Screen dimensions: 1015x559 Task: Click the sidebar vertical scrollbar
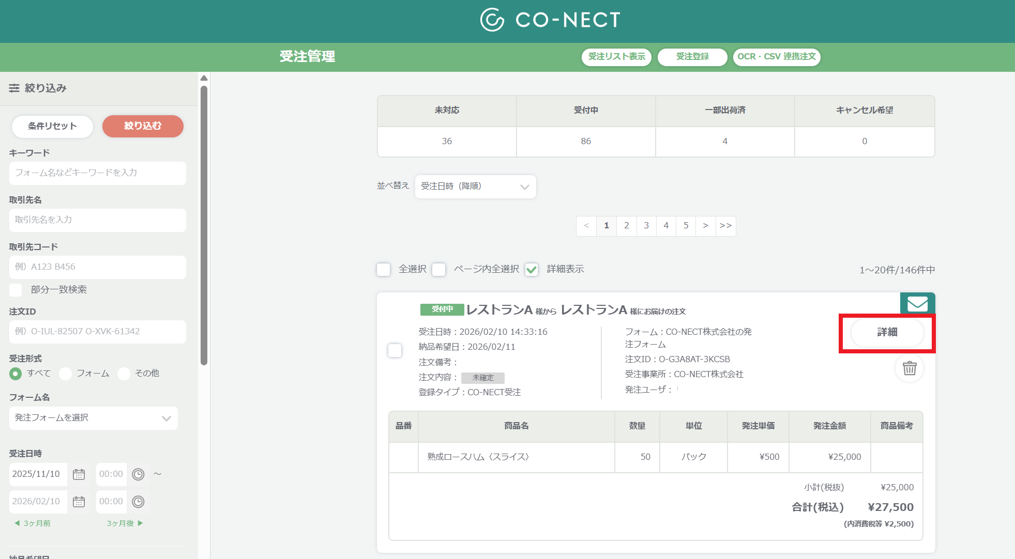coord(204,226)
